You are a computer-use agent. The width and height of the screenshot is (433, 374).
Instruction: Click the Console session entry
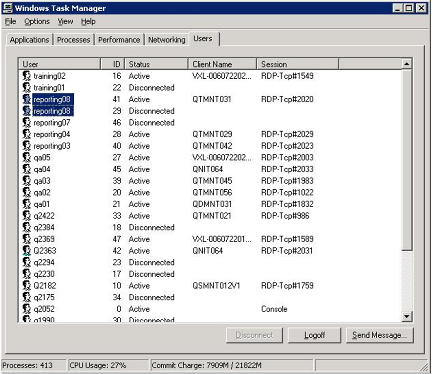(274, 309)
